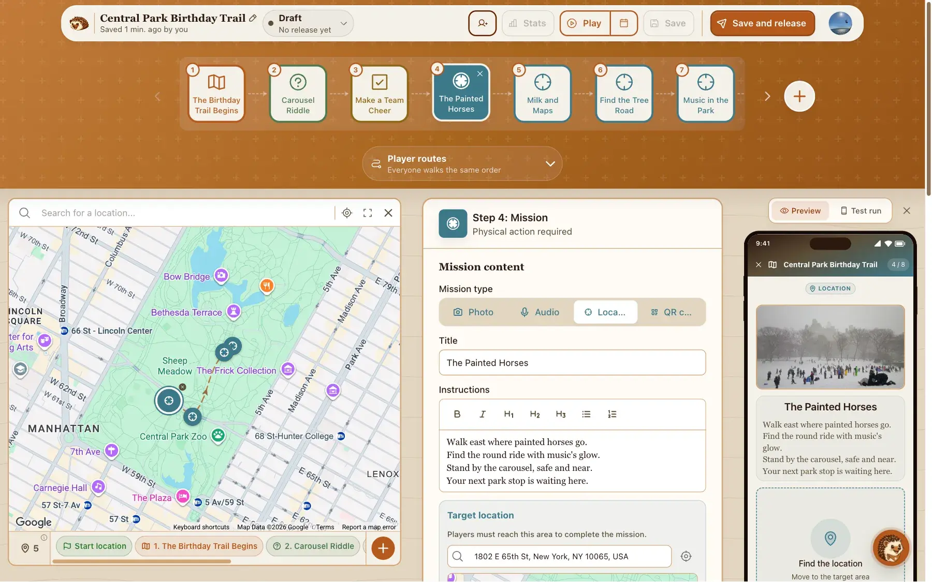Set Heading 3 style in the editor
Screen dimensions: 932x582
tap(560, 414)
